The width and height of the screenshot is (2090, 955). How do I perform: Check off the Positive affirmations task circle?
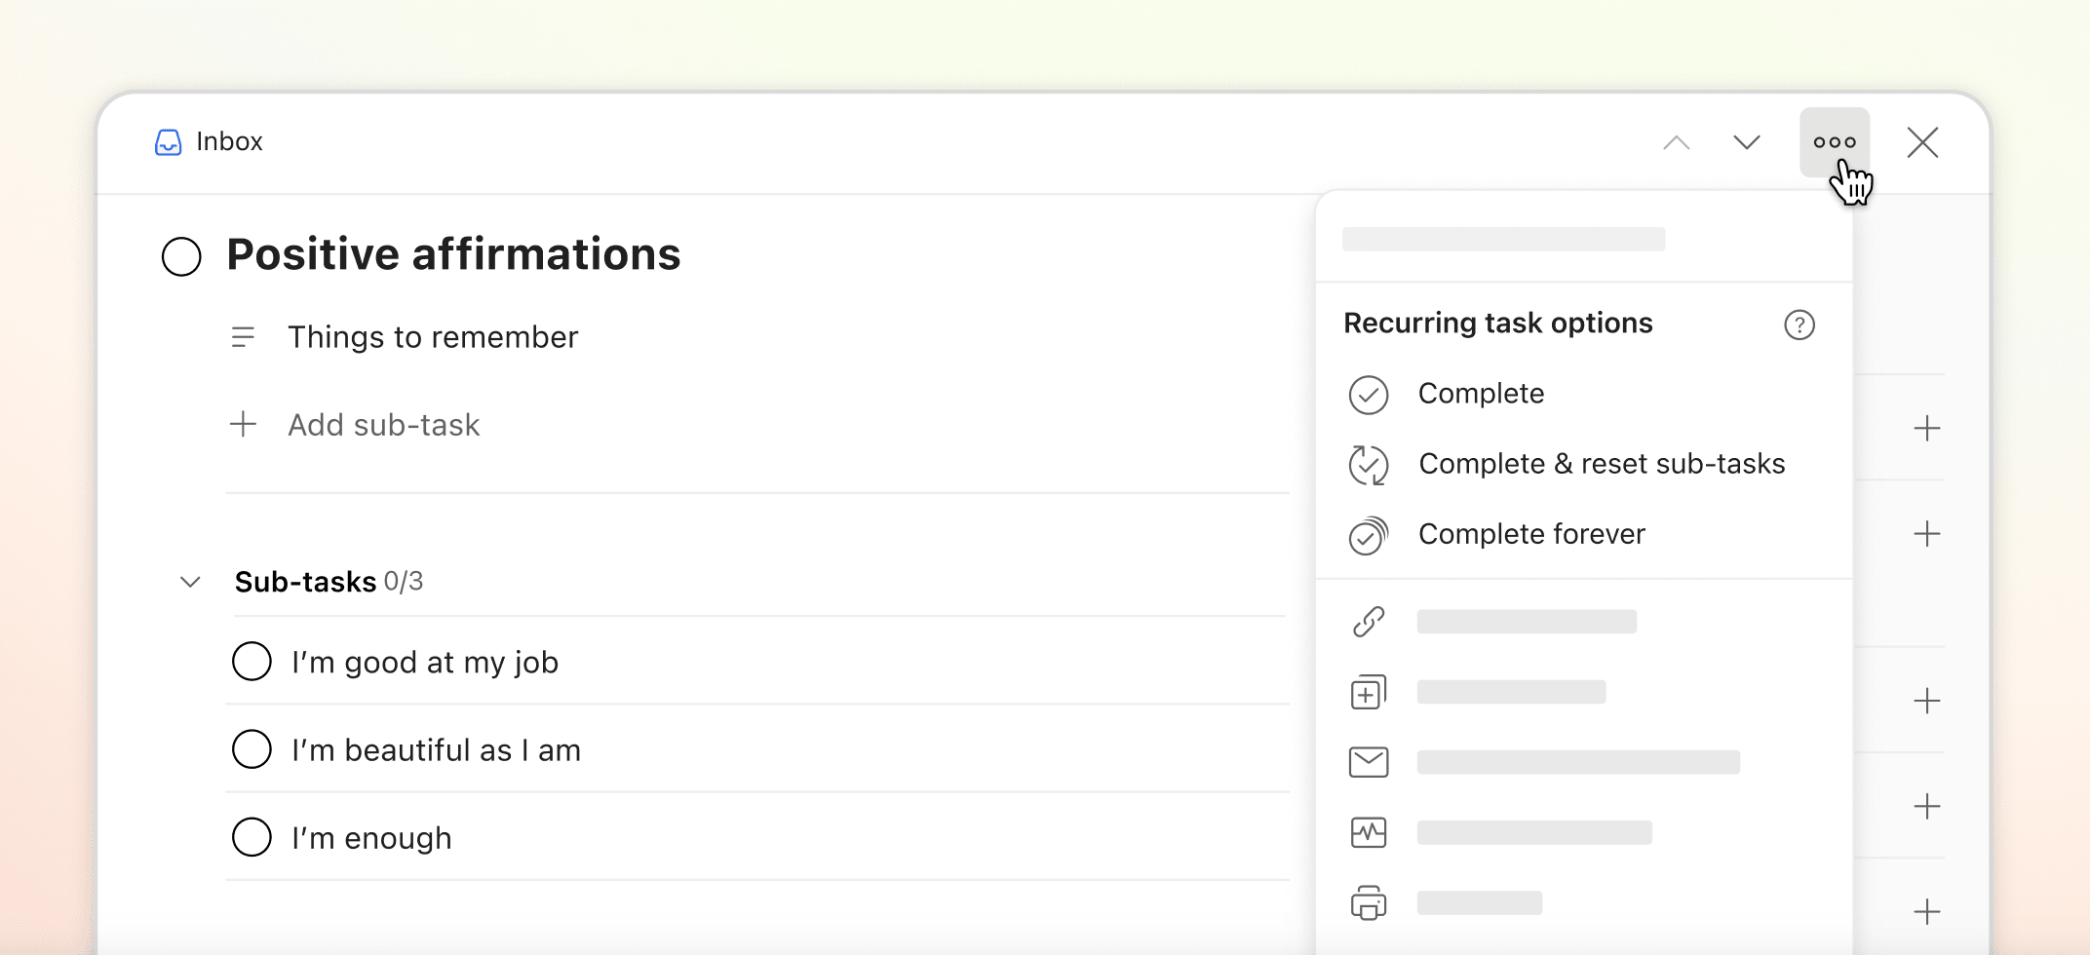pyautogui.click(x=180, y=256)
